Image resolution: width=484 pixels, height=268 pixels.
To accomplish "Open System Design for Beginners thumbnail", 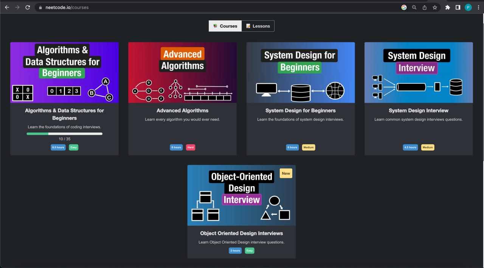I will (x=301, y=72).
